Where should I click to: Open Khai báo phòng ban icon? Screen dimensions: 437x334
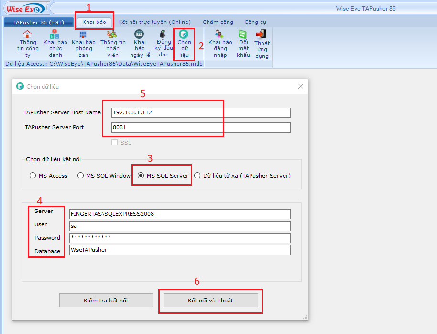[83, 34]
